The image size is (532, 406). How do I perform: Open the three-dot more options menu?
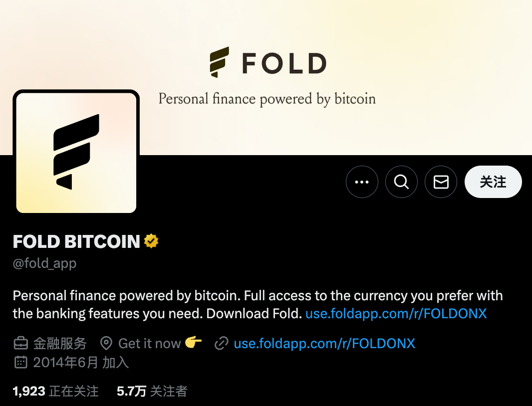coord(362,182)
